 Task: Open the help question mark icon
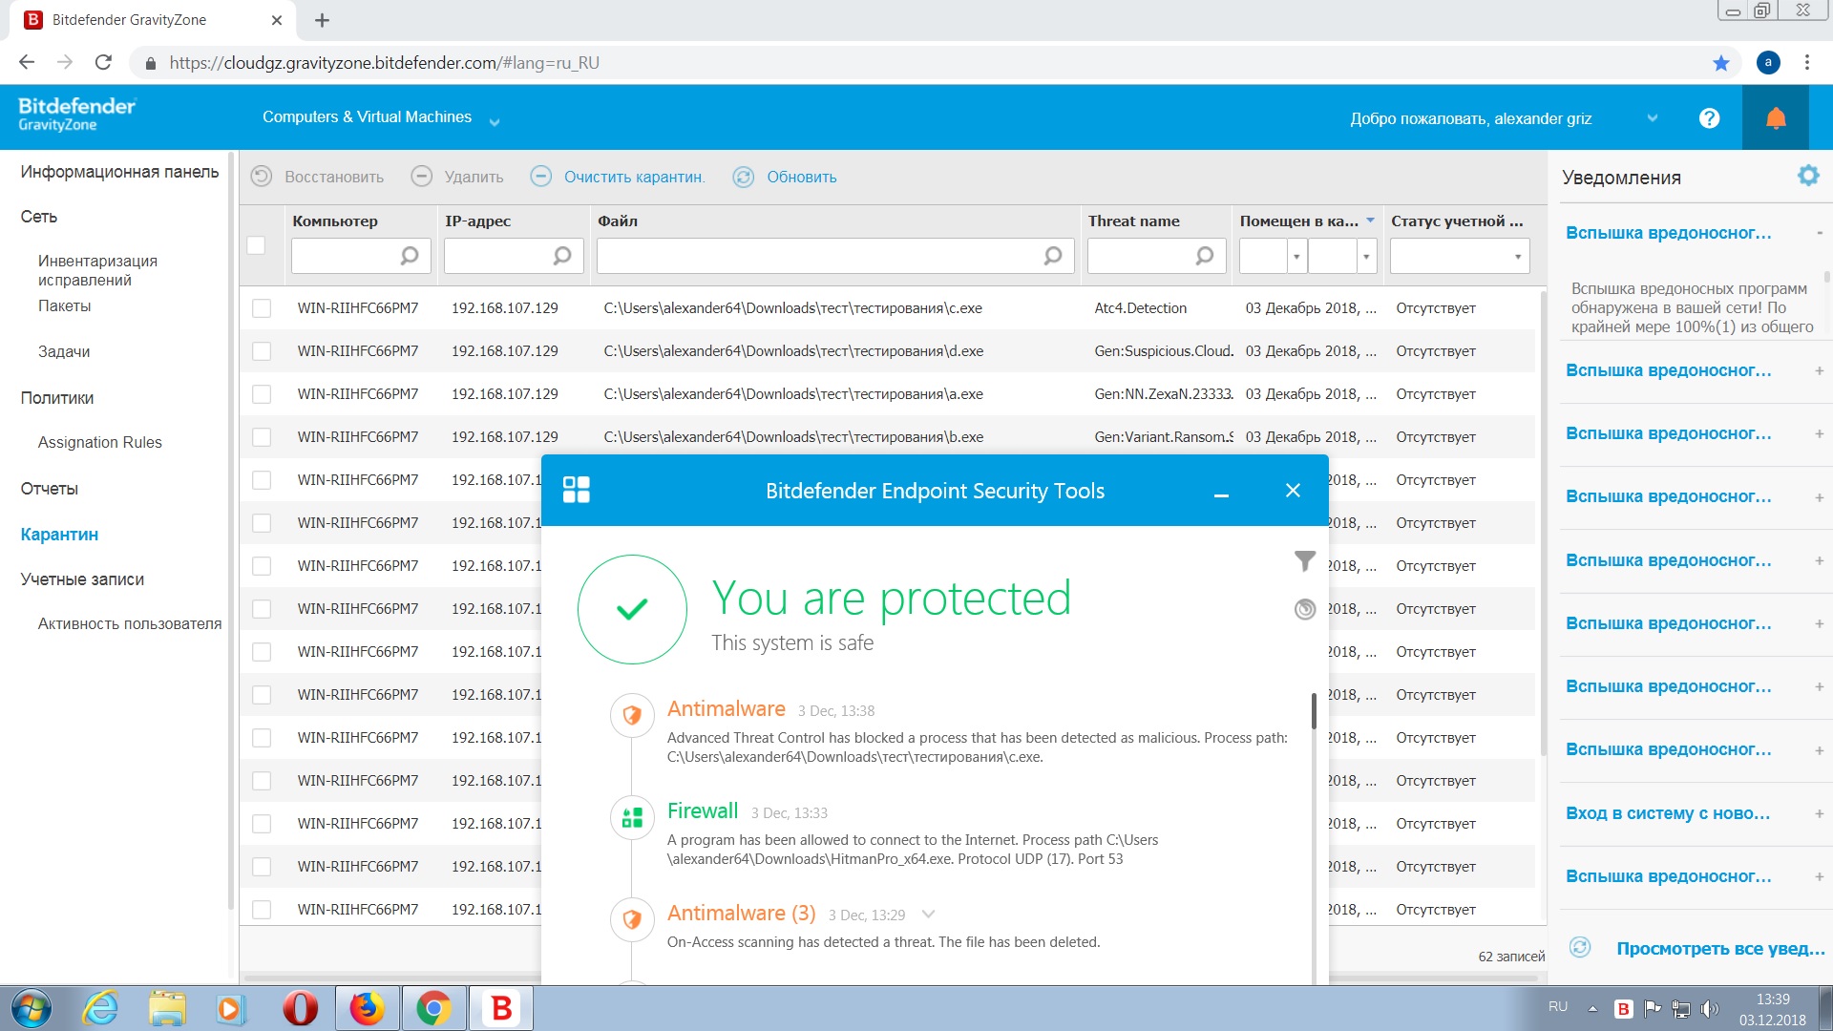[x=1709, y=118]
